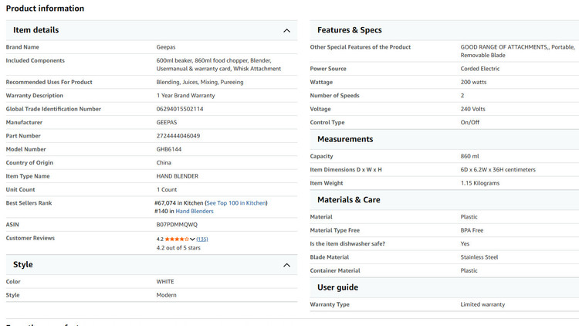Collapse the Item details section chevron
This screenshot has width=579, height=326.
pyautogui.click(x=286, y=31)
